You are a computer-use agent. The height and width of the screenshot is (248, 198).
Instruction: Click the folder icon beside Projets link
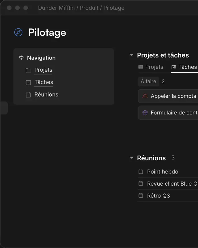pos(28,70)
